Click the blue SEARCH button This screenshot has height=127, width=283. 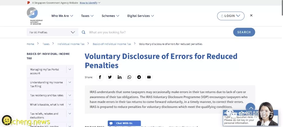244,32
